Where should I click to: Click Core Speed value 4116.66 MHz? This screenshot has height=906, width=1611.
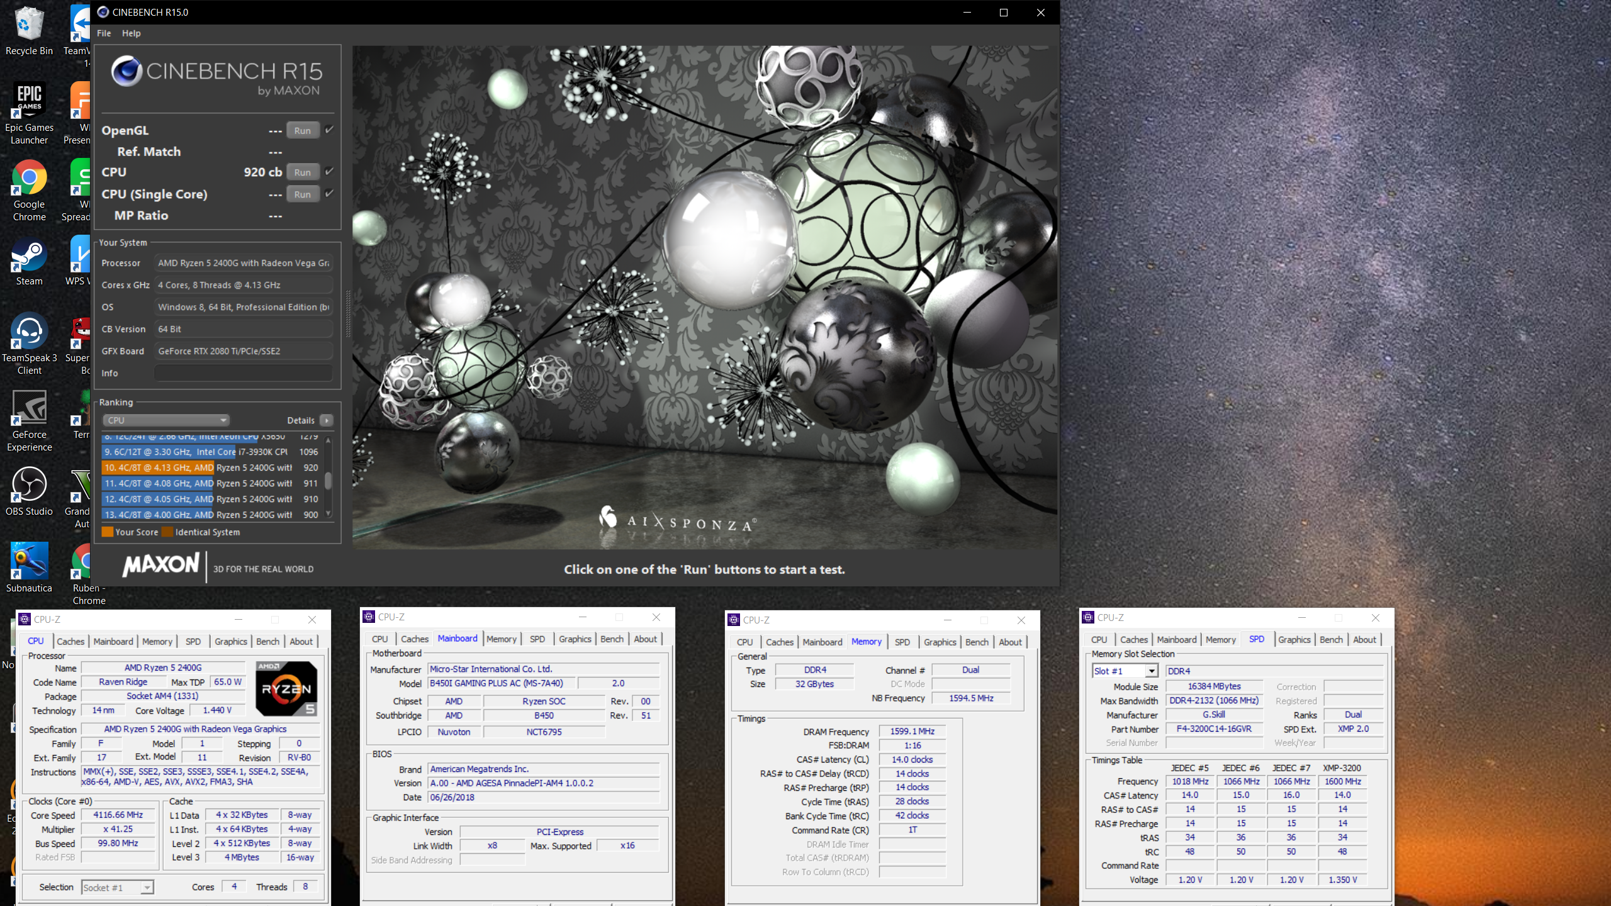click(118, 815)
